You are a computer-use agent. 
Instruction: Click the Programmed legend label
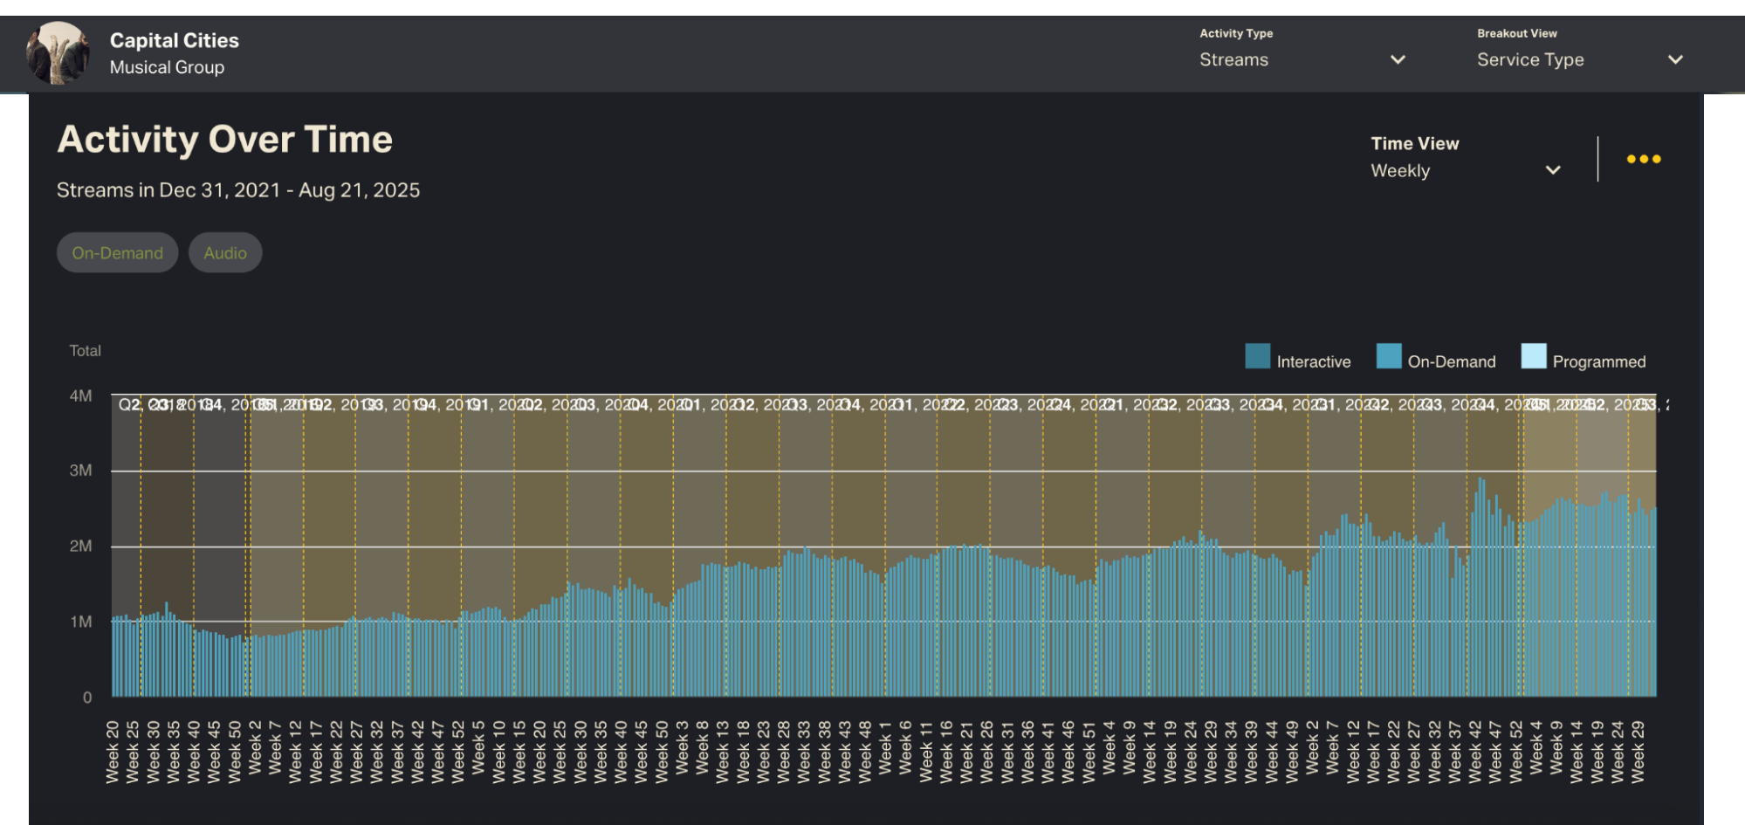(x=1598, y=361)
